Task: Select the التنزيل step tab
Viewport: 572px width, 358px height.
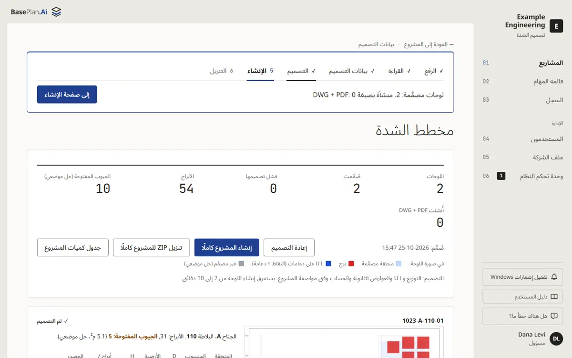Action: pos(222,71)
